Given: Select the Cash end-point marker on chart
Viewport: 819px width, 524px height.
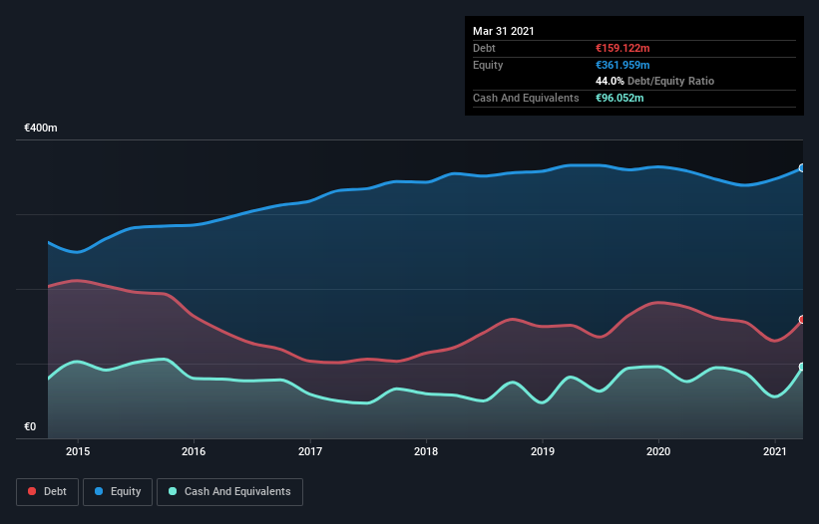Looking at the screenshot, I should coord(802,367).
